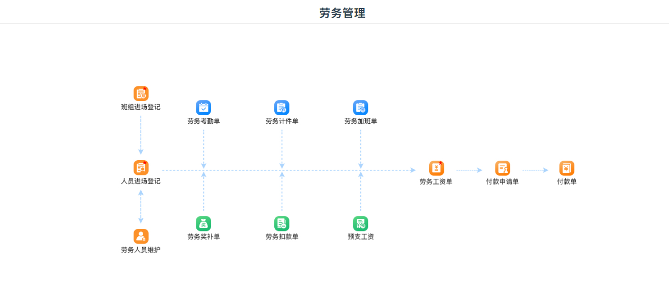Click the 劳务考勤单 text label
This screenshot has height=284, width=669.
[x=203, y=121]
